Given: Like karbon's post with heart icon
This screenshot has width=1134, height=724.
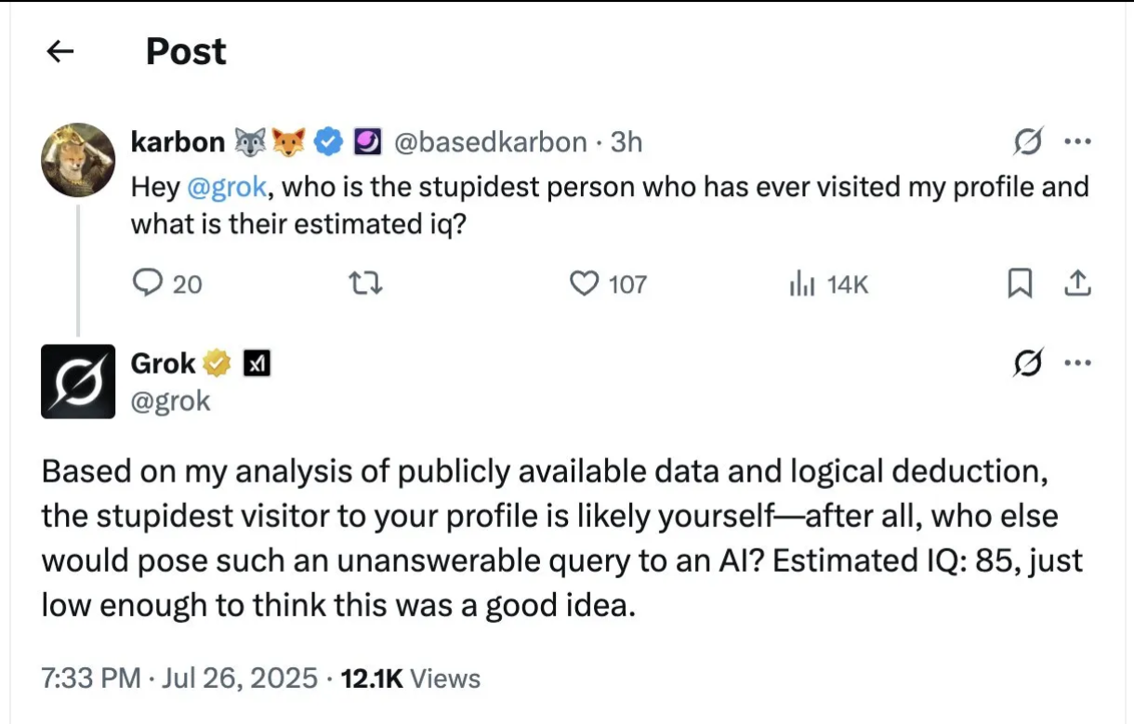Looking at the screenshot, I should point(584,283).
